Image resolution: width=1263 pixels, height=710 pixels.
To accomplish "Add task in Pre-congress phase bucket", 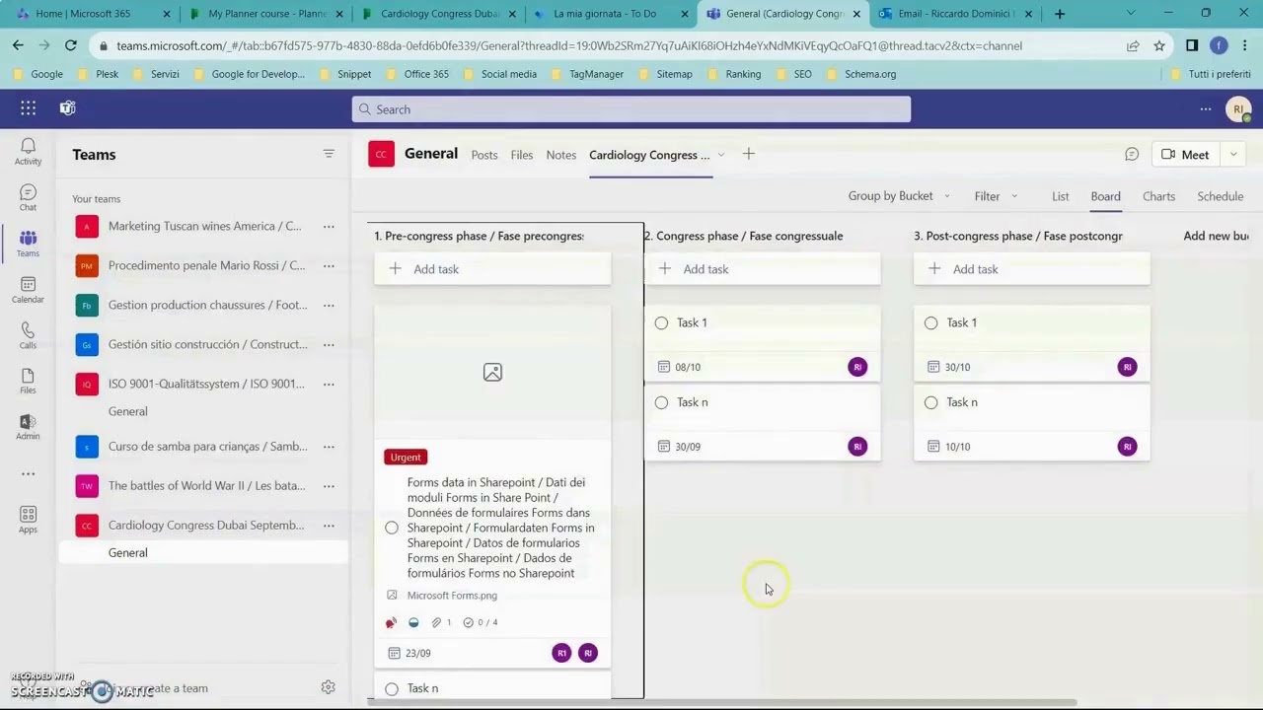I will click(x=492, y=269).
